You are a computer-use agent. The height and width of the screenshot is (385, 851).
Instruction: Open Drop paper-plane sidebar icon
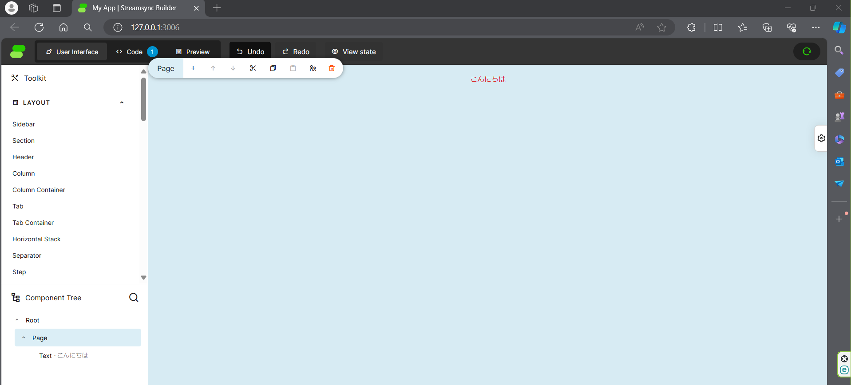[x=839, y=184]
